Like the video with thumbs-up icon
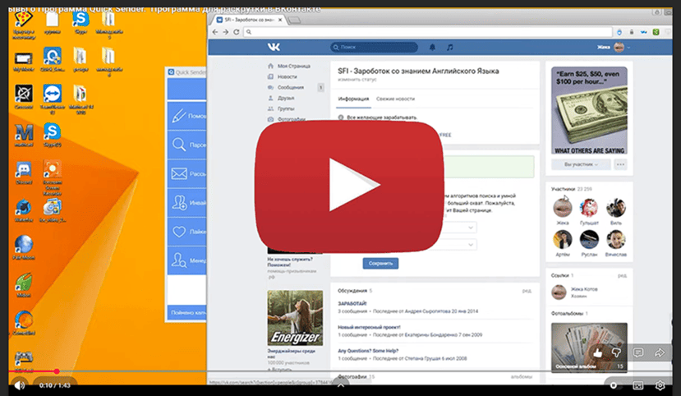 (x=597, y=352)
